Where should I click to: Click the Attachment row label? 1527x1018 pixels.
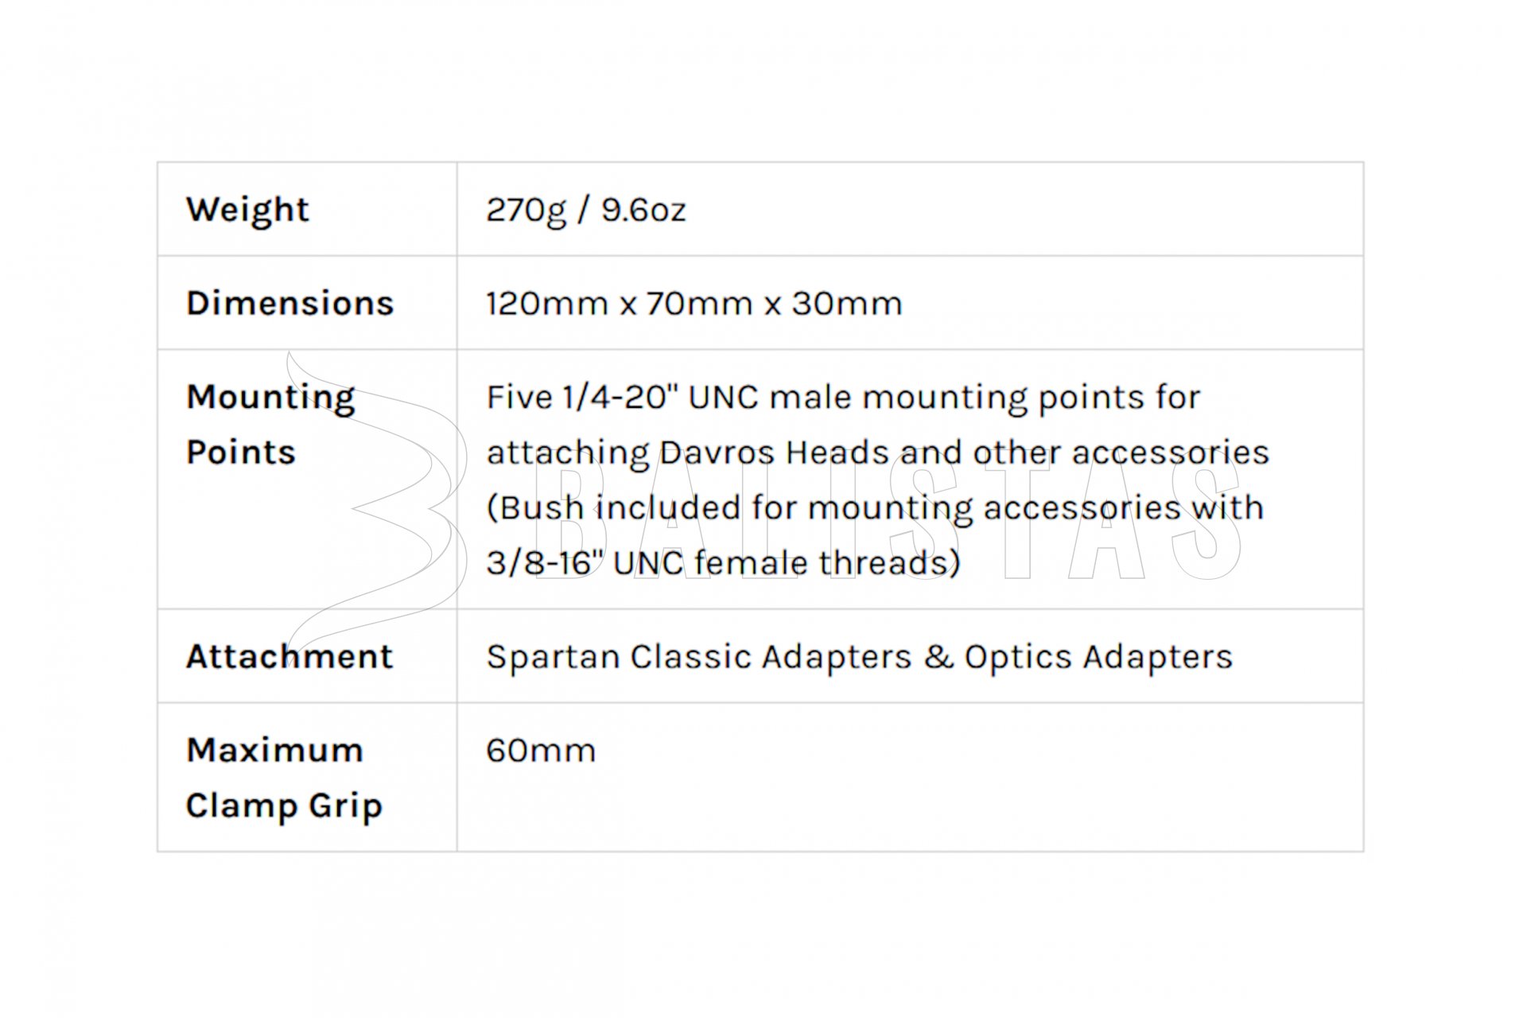coord(289,656)
